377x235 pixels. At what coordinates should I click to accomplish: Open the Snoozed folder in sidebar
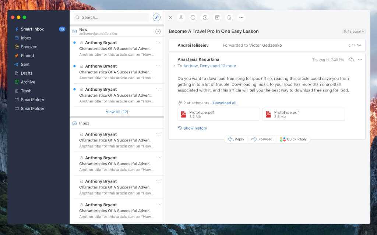point(29,47)
